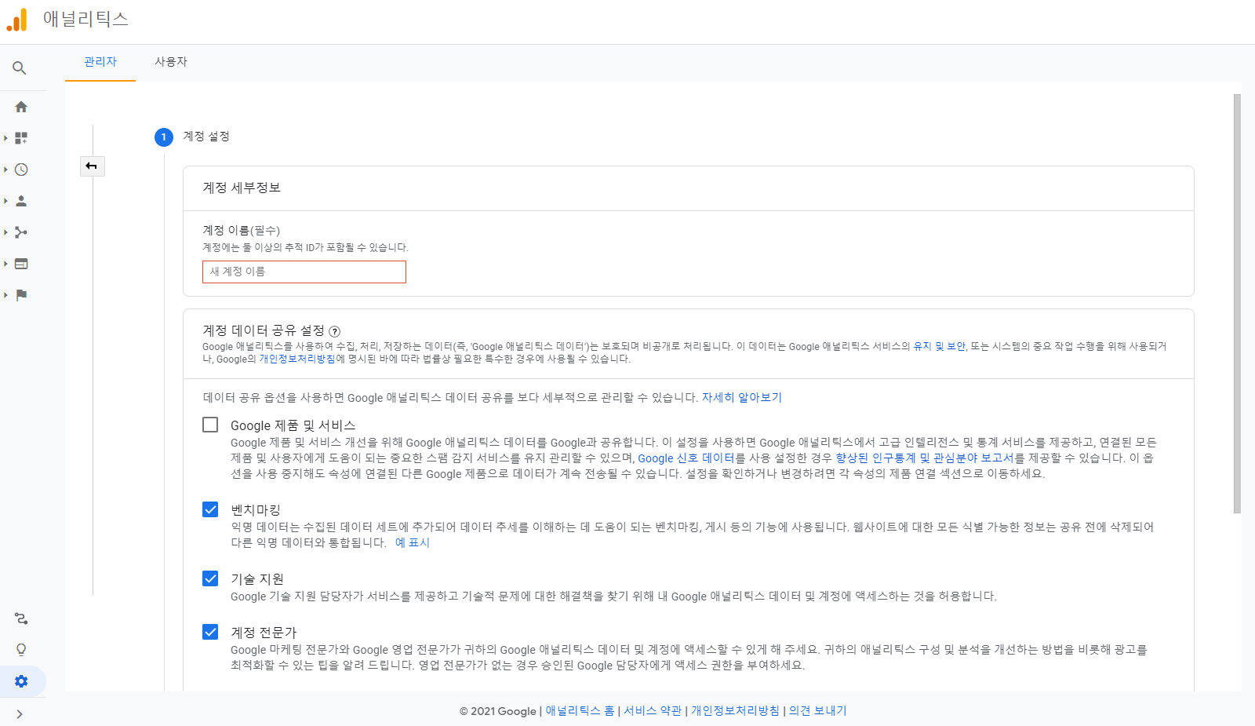Open the 유지 및 보안 link
The image size is (1255, 726).
click(939, 346)
